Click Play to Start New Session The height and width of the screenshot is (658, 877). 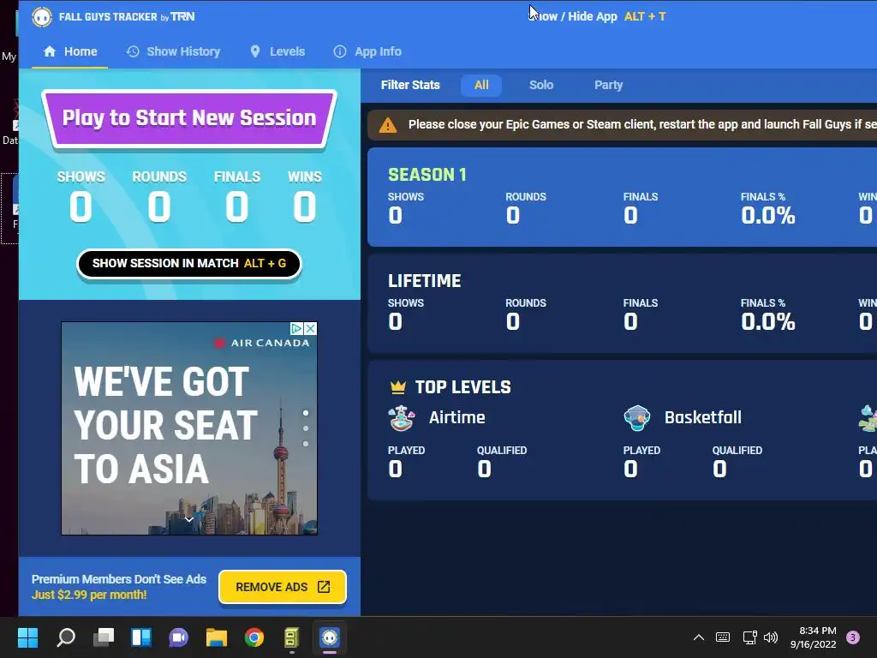tap(189, 118)
